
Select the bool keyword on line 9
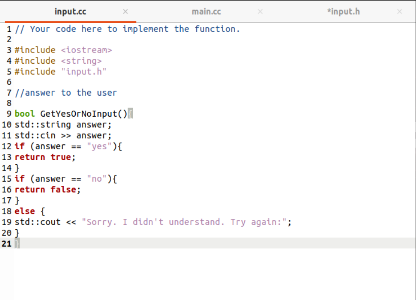(x=22, y=114)
